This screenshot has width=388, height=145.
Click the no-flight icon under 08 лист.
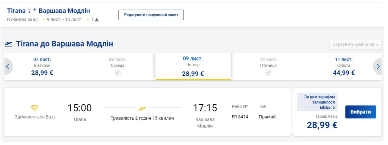[118, 73]
